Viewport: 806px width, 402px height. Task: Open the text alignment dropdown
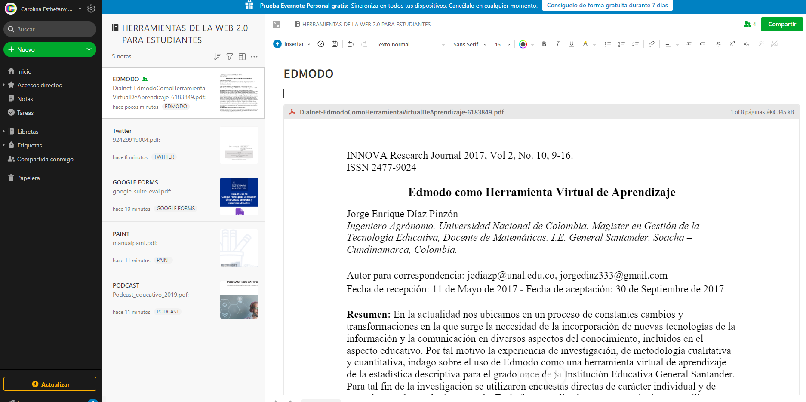(x=672, y=44)
